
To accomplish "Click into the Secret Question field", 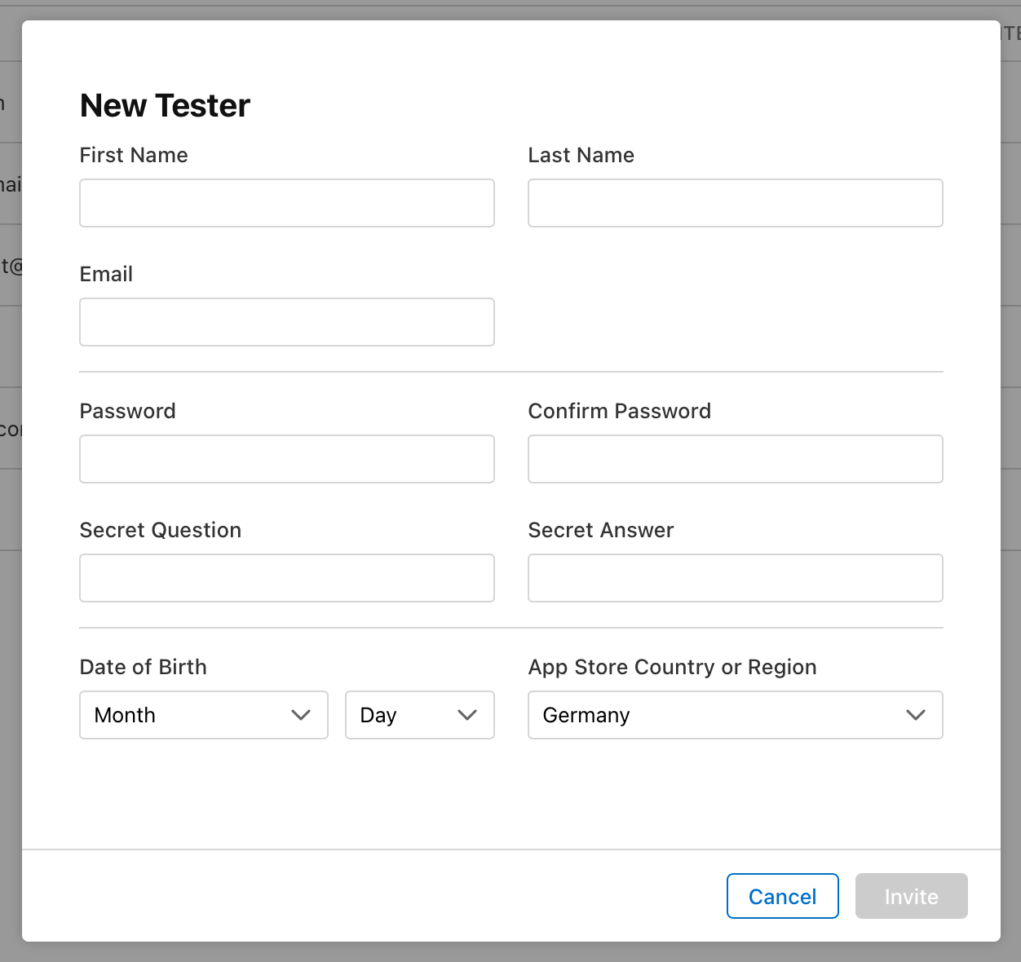I will [x=287, y=578].
